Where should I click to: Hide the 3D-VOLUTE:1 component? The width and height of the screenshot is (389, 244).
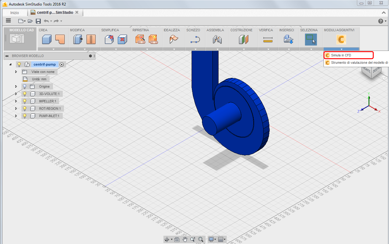coord(25,94)
